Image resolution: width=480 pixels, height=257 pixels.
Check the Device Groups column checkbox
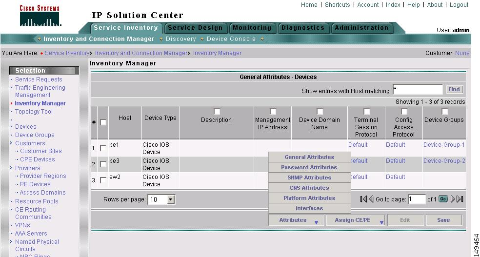click(444, 111)
